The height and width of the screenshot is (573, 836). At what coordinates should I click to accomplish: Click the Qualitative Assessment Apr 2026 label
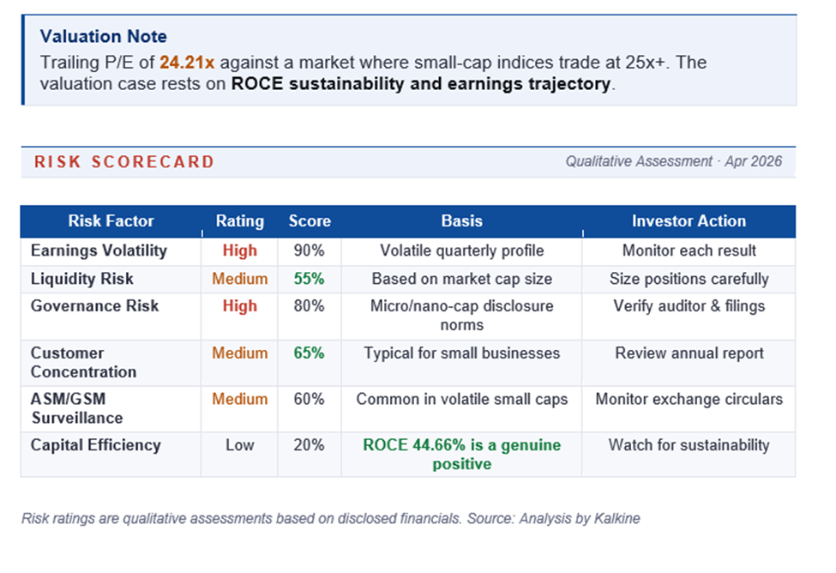pyautogui.click(x=673, y=161)
